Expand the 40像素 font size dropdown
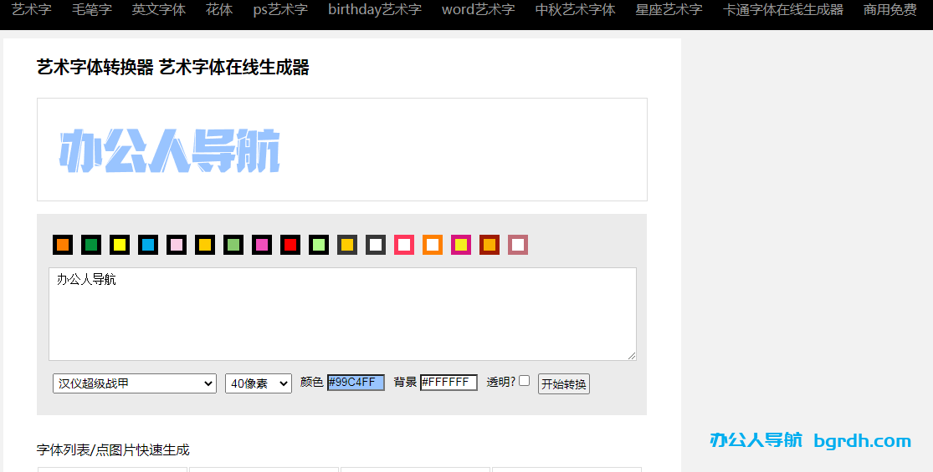The image size is (933, 472). tap(258, 383)
